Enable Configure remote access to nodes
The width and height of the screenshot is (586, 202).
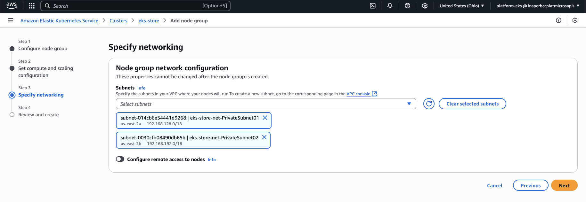point(120,159)
